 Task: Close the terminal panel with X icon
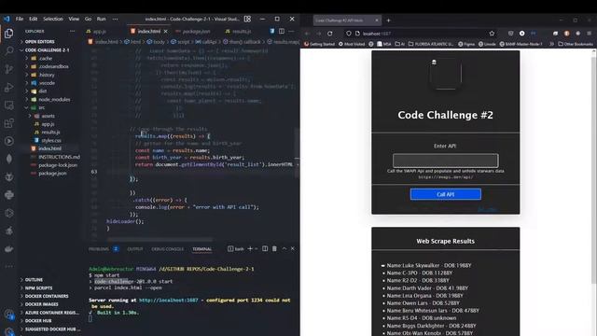(x=292, y=249)
